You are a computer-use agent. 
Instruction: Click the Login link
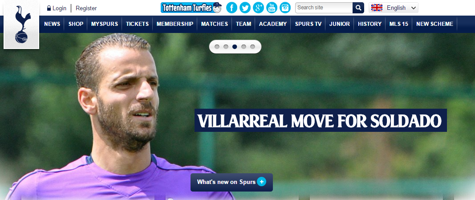point(57,8)
